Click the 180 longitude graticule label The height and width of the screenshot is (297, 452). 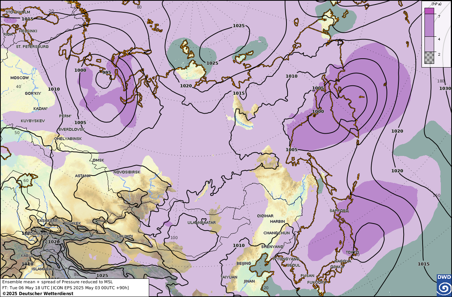click(x=441, y=81)
